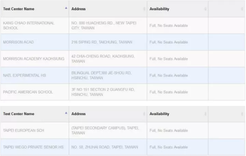Screen dimensions: 246x156
Task: Click first table's Availability column header
Action: coord(178,9)
